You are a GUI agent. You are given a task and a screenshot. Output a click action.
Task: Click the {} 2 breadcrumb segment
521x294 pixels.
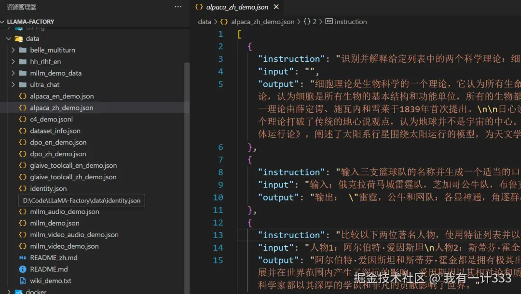310,22
